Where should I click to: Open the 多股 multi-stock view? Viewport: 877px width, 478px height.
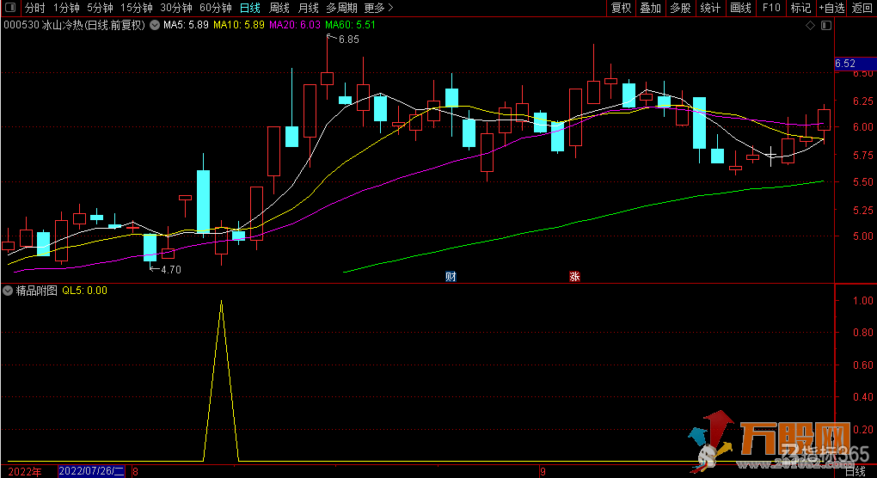(x=681, y=8)
